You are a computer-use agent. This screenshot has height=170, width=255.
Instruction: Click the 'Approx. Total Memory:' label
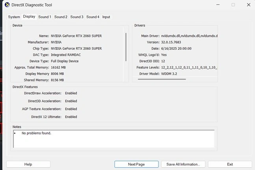click(32, 67)
